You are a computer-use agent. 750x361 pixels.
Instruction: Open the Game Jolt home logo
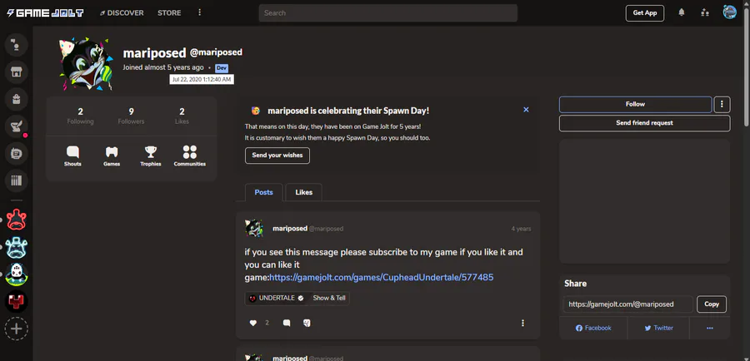[47, 13]
